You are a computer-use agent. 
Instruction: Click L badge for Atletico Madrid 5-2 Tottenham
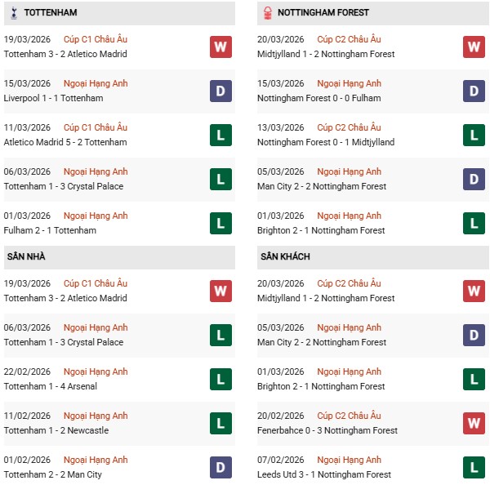tap(220, 135)
